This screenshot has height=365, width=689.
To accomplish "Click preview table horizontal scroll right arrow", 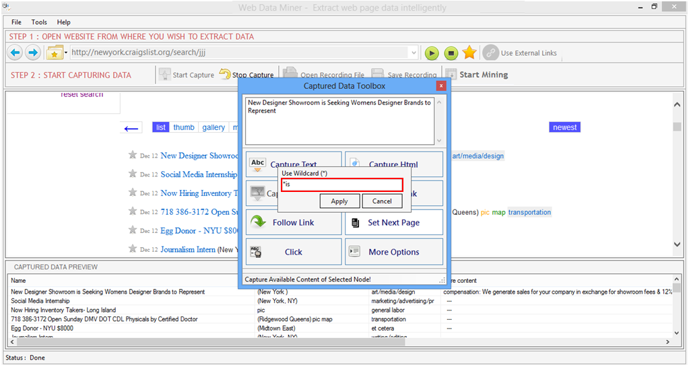I will pos(668,341).
